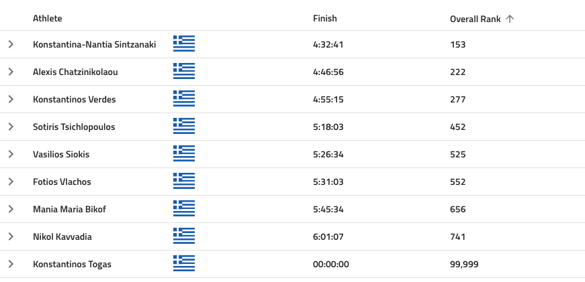Viewport: 585px width, 282px height.
Task: Expand the Fotios Vlachos row
Action: click(11, 182)
